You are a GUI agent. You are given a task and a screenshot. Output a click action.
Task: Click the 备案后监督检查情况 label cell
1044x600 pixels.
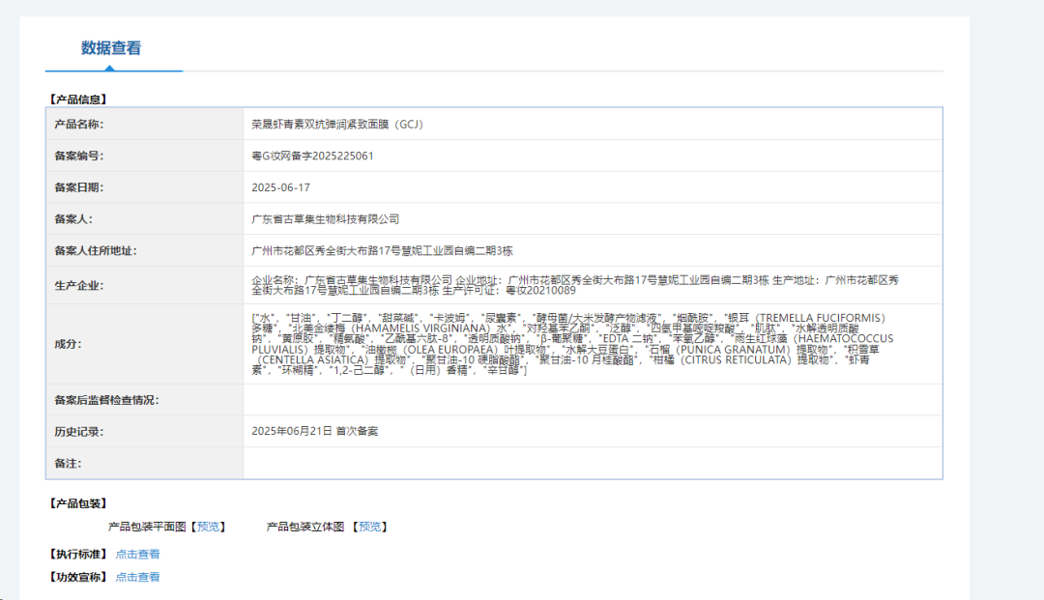(144, 400)
